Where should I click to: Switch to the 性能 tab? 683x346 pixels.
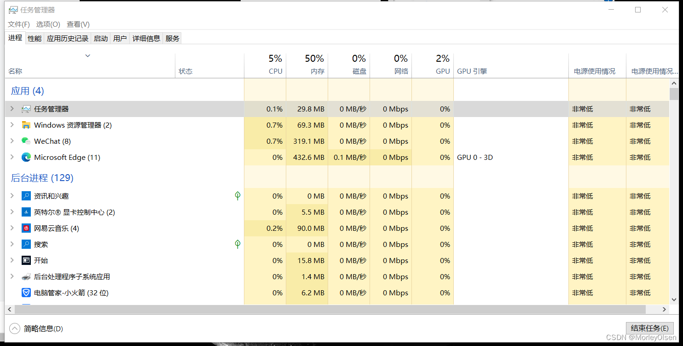[x=35, y=39]
